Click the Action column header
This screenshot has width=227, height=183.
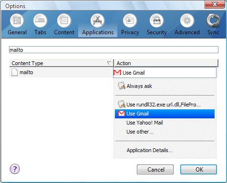(x=166, y=63)
